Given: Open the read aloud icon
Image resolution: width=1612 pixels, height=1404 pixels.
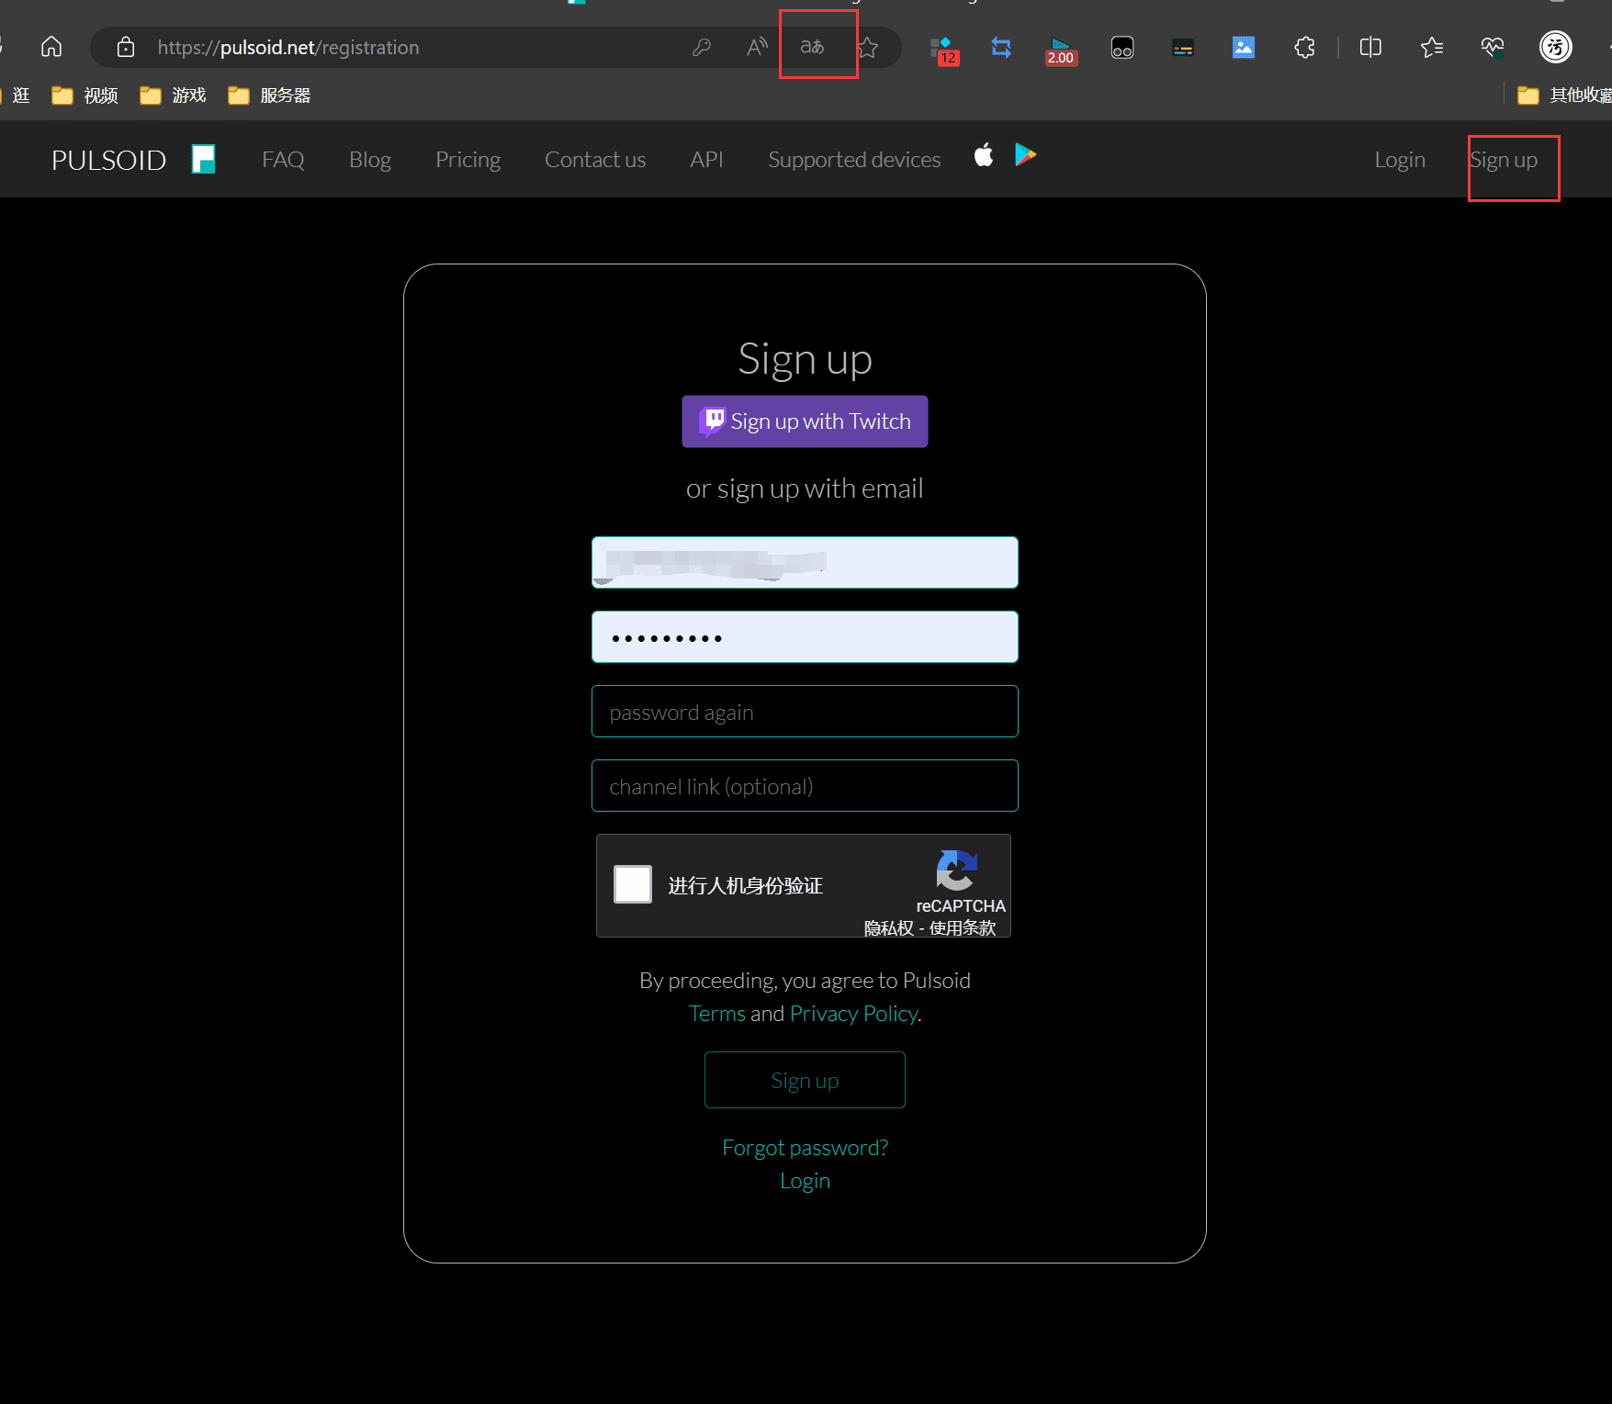Looking at the screenshot, I should point(757,48).
